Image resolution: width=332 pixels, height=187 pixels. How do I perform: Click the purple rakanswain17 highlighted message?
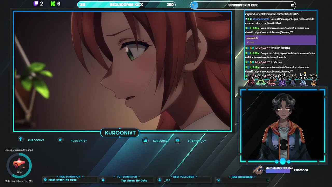280,40
